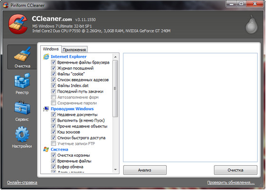Select the Система heading

[x=59, y=150]
